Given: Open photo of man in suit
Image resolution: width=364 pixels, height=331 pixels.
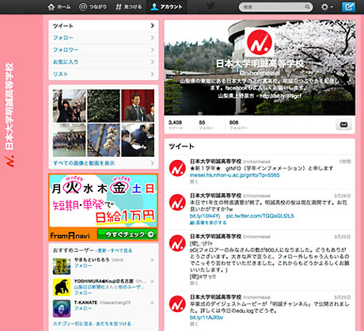Looking at the screenshot, I should point(138,106).
